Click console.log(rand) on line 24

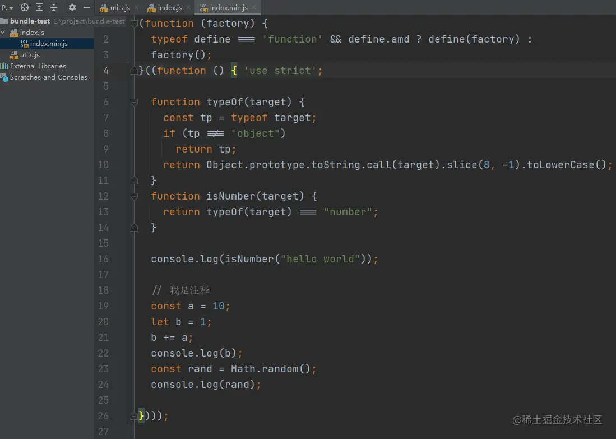[x=203, y=385]
